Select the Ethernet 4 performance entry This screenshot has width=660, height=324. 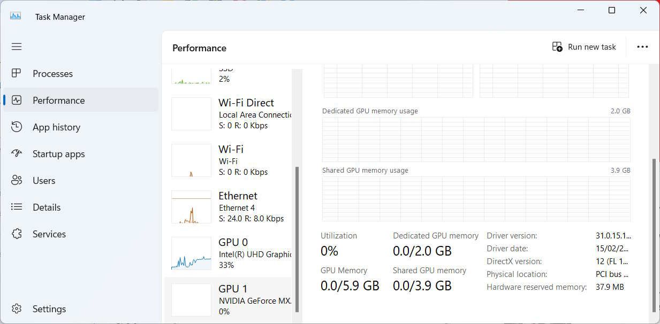[x=238, y=207]
